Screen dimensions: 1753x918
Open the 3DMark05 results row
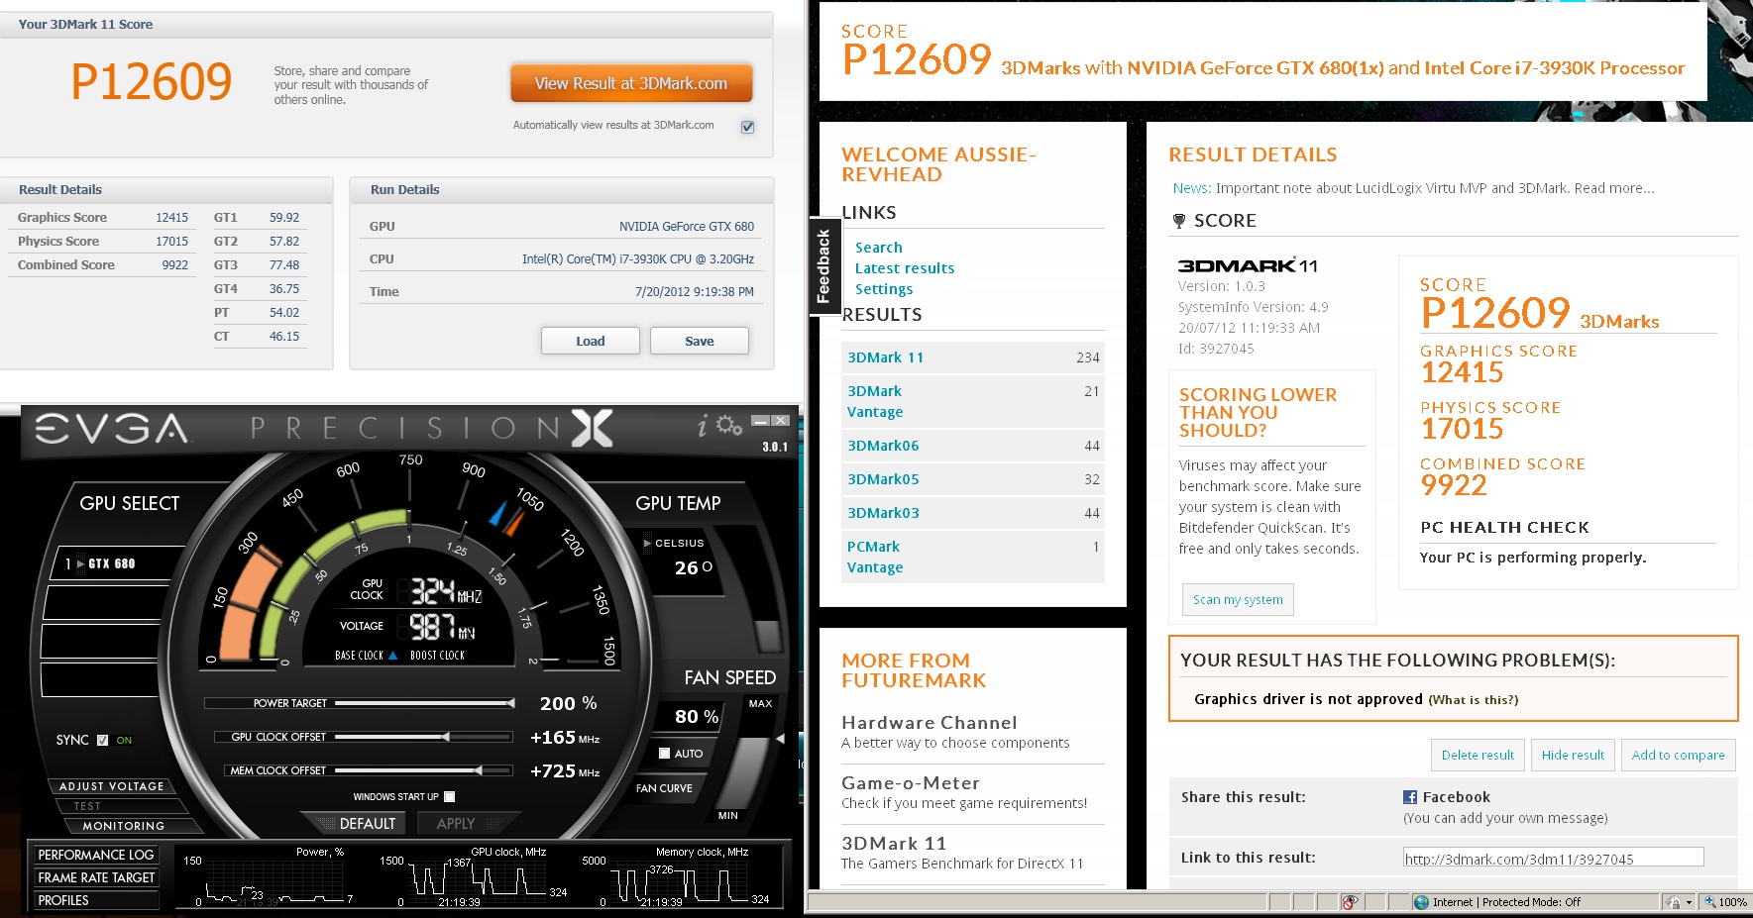tap(972, 479)
